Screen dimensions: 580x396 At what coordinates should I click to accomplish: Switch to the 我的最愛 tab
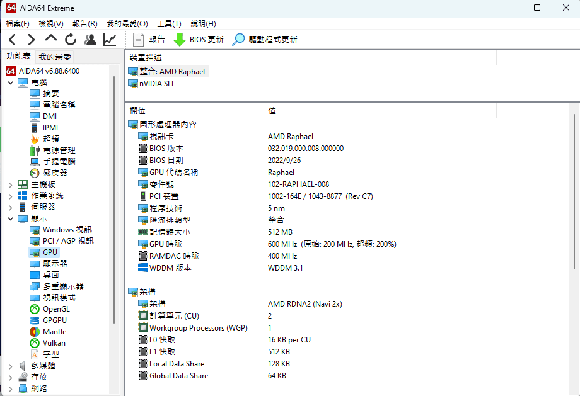point(54,56)
